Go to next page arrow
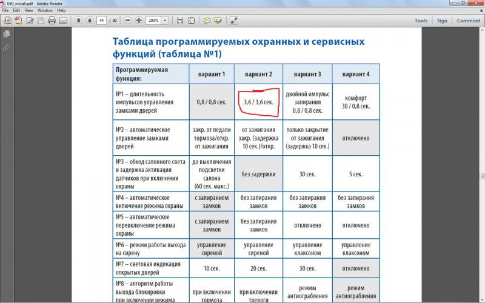This screenshot has height=303, width=485. (x=90, y=21)
